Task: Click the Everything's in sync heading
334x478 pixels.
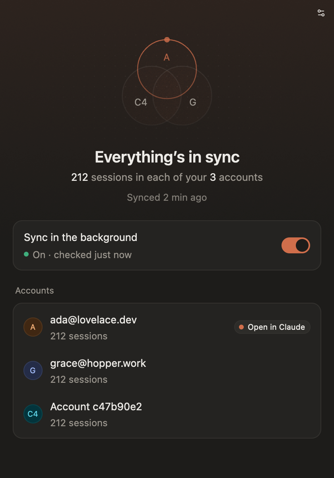Action: click(x=167, y=157)
